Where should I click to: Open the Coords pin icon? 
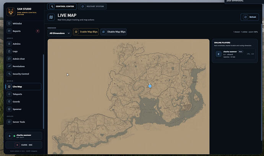tap(9, 101)
